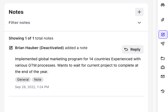Viewport: 168px width, 112px height.
Task: Click the Filter notes label
Action: 19,23
